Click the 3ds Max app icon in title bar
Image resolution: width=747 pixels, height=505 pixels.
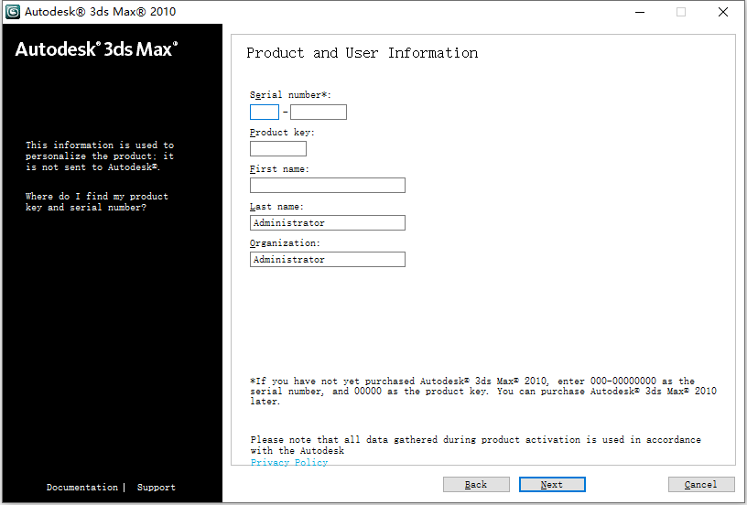pos(13,12)
